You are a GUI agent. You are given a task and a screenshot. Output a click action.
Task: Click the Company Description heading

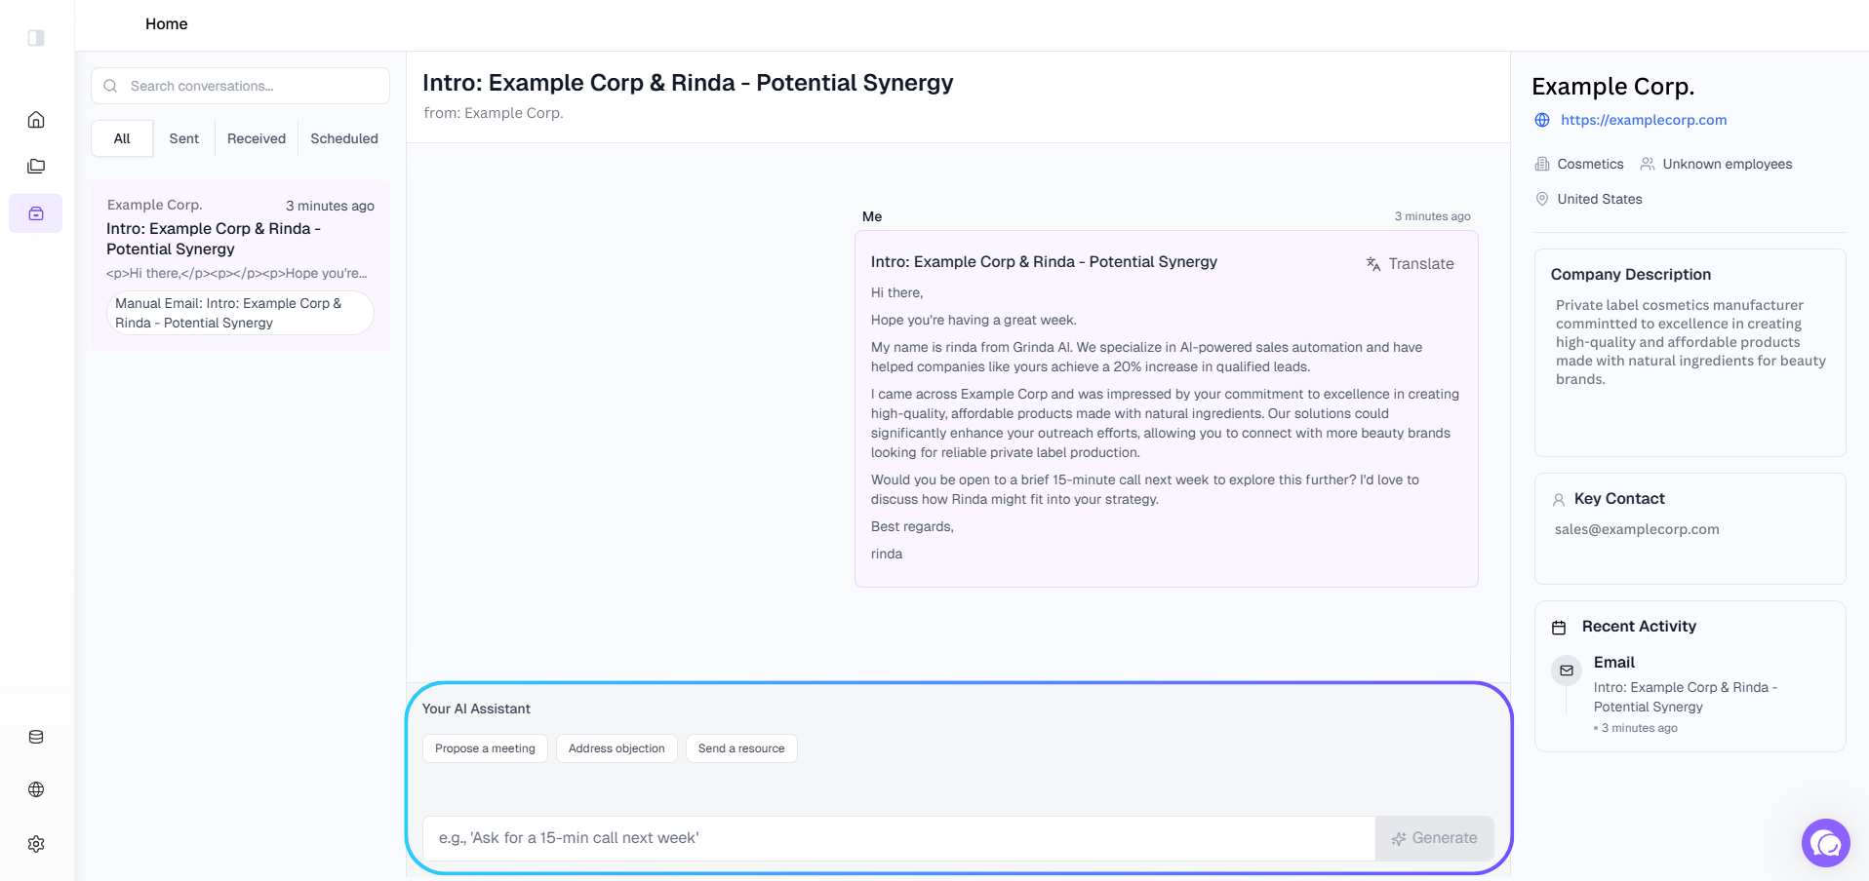[1631, 275]
